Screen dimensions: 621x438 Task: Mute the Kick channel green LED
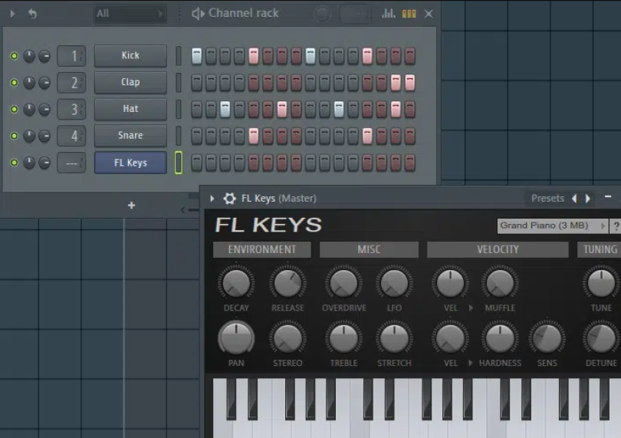pos(14,56)
